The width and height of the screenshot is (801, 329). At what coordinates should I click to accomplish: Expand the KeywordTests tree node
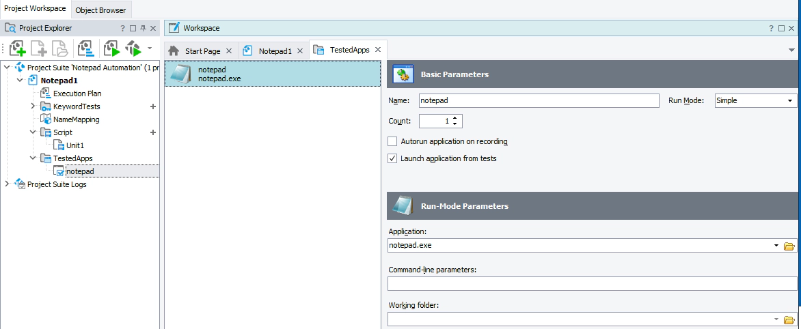click(x=33, y=106)
